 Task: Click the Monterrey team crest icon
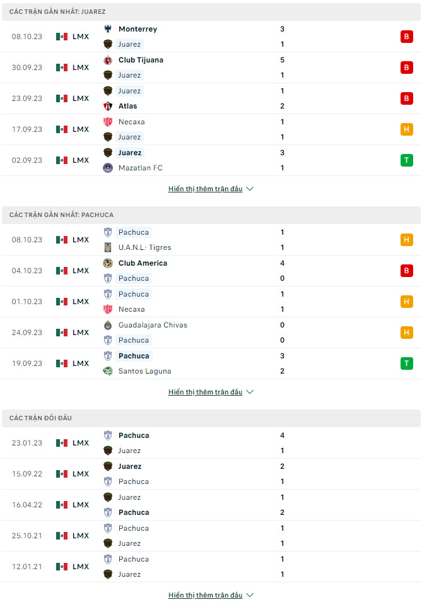(x=108, y=29)
